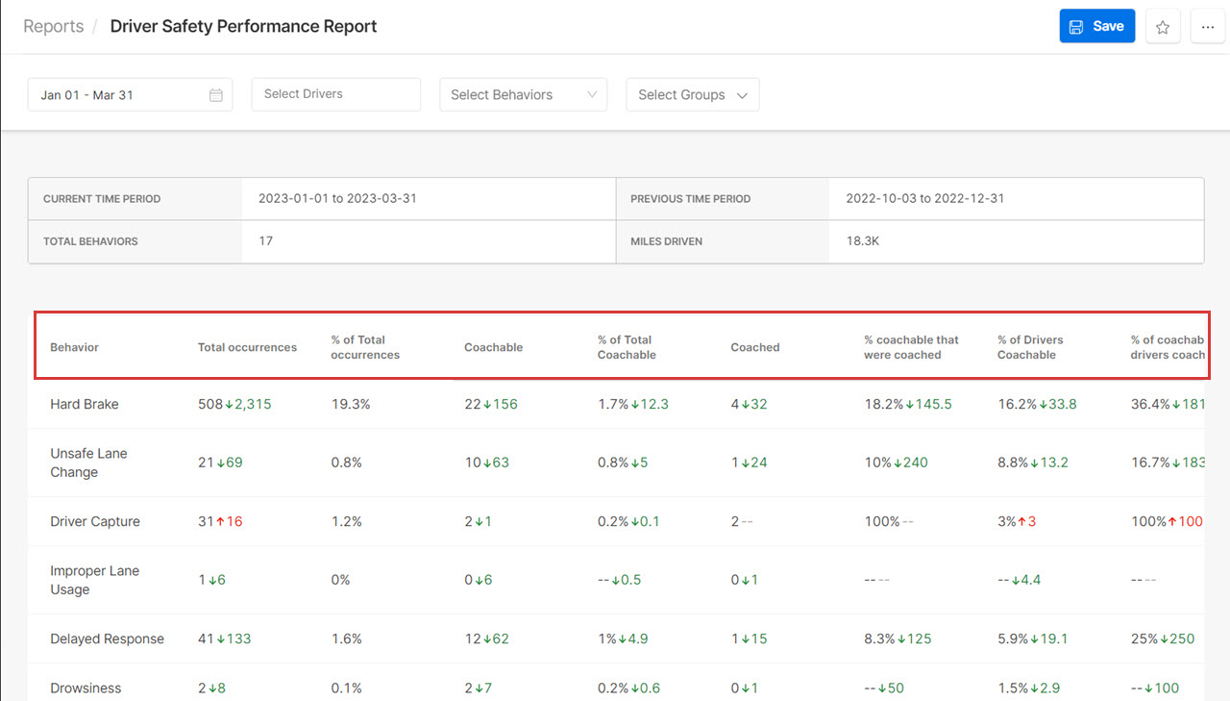Open the ellipsis more options menu
Viewport: 1230px width, 701px height.
(x=1208, y=26)
